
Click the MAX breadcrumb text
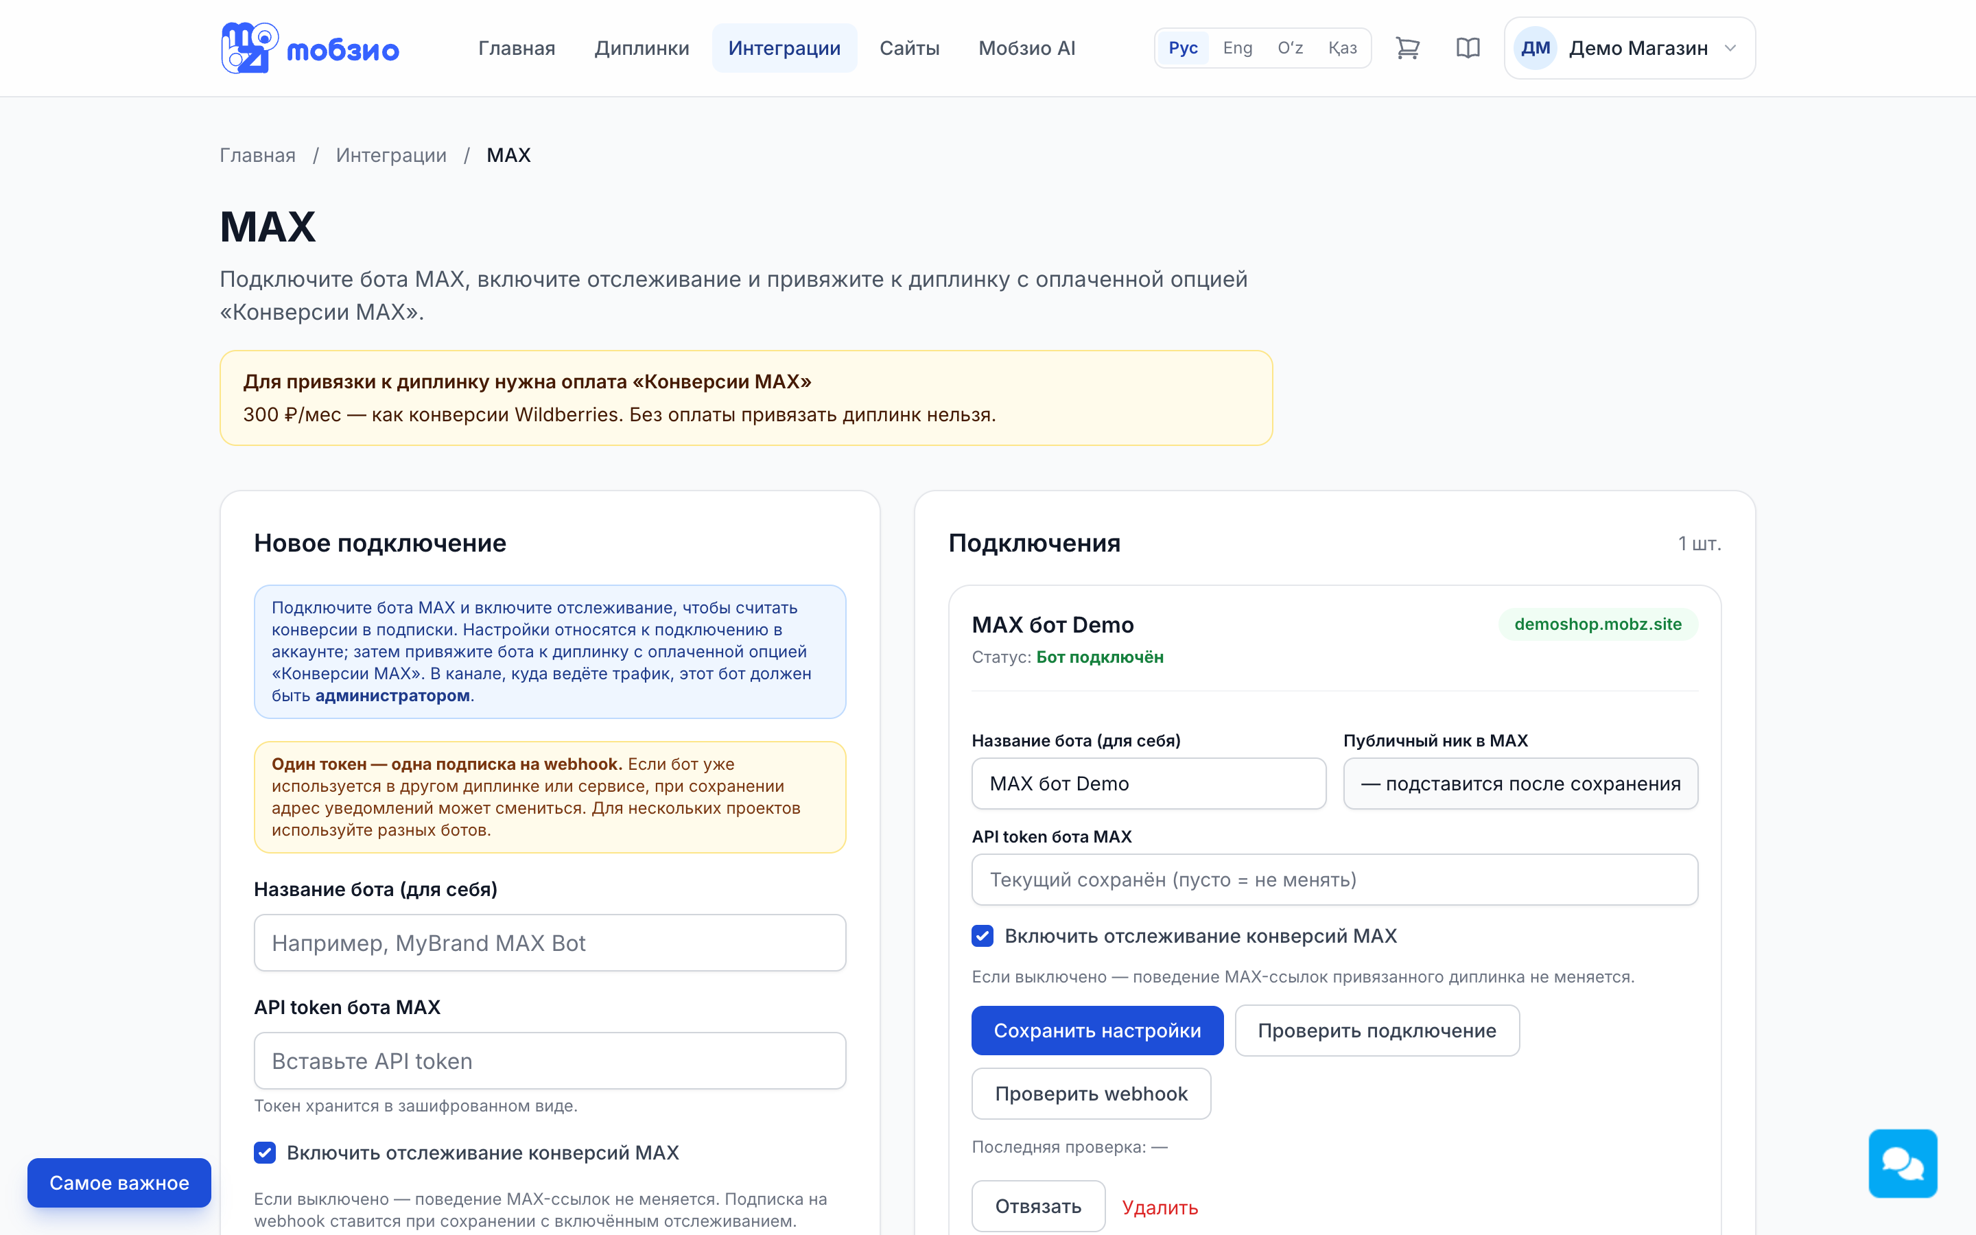click(508, 155)
